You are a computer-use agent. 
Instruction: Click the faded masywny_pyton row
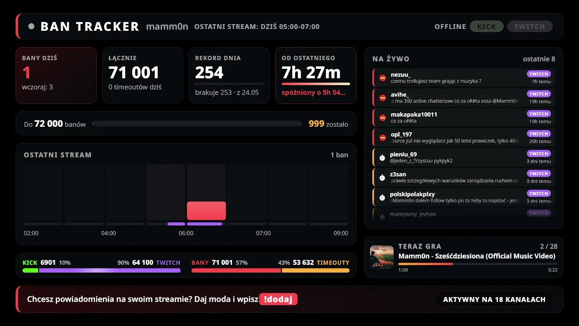point(464,214)
